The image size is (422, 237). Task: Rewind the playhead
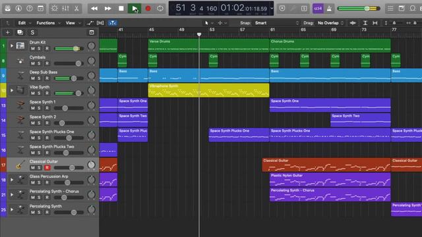(94, 9)
